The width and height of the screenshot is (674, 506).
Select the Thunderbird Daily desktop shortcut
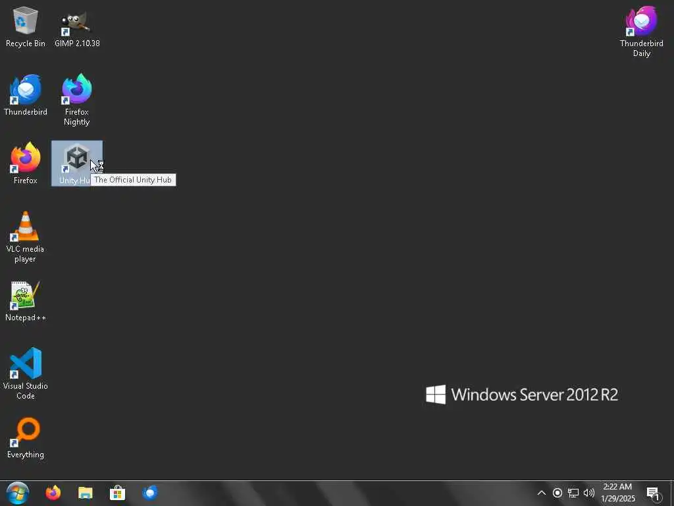tap(641, 32)
